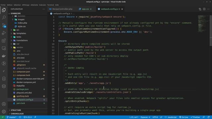Open the Fichier menu

[3, 5]
